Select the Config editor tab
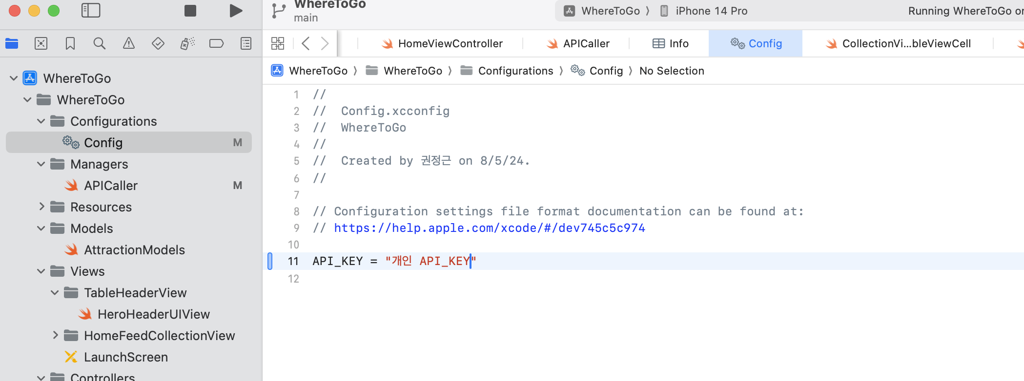 pyautogui.click(x=756, y=43)
